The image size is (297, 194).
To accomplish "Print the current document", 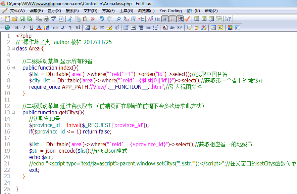I will [46, 19].
